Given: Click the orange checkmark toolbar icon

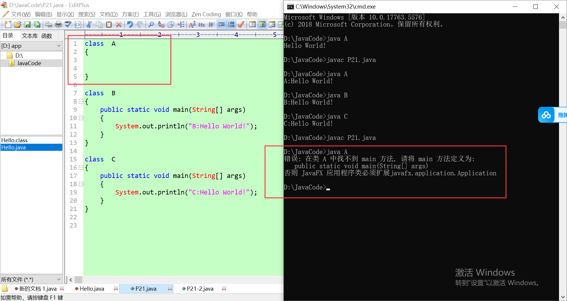Looking at the screenshot, I should [x=241, y=24].
